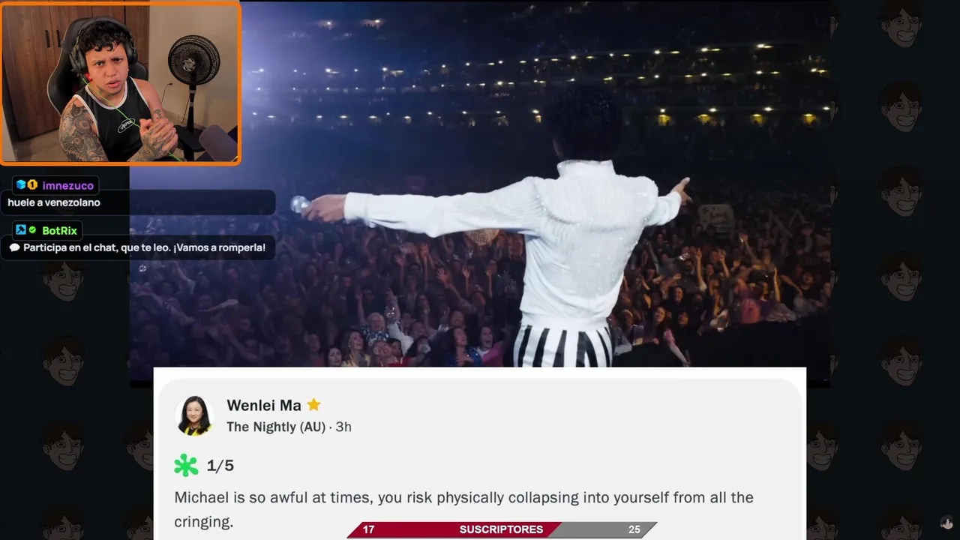The height and width of the screenshot is (540, 960).
Task: Click the gold number 1 badge
Action: [32, 185]
